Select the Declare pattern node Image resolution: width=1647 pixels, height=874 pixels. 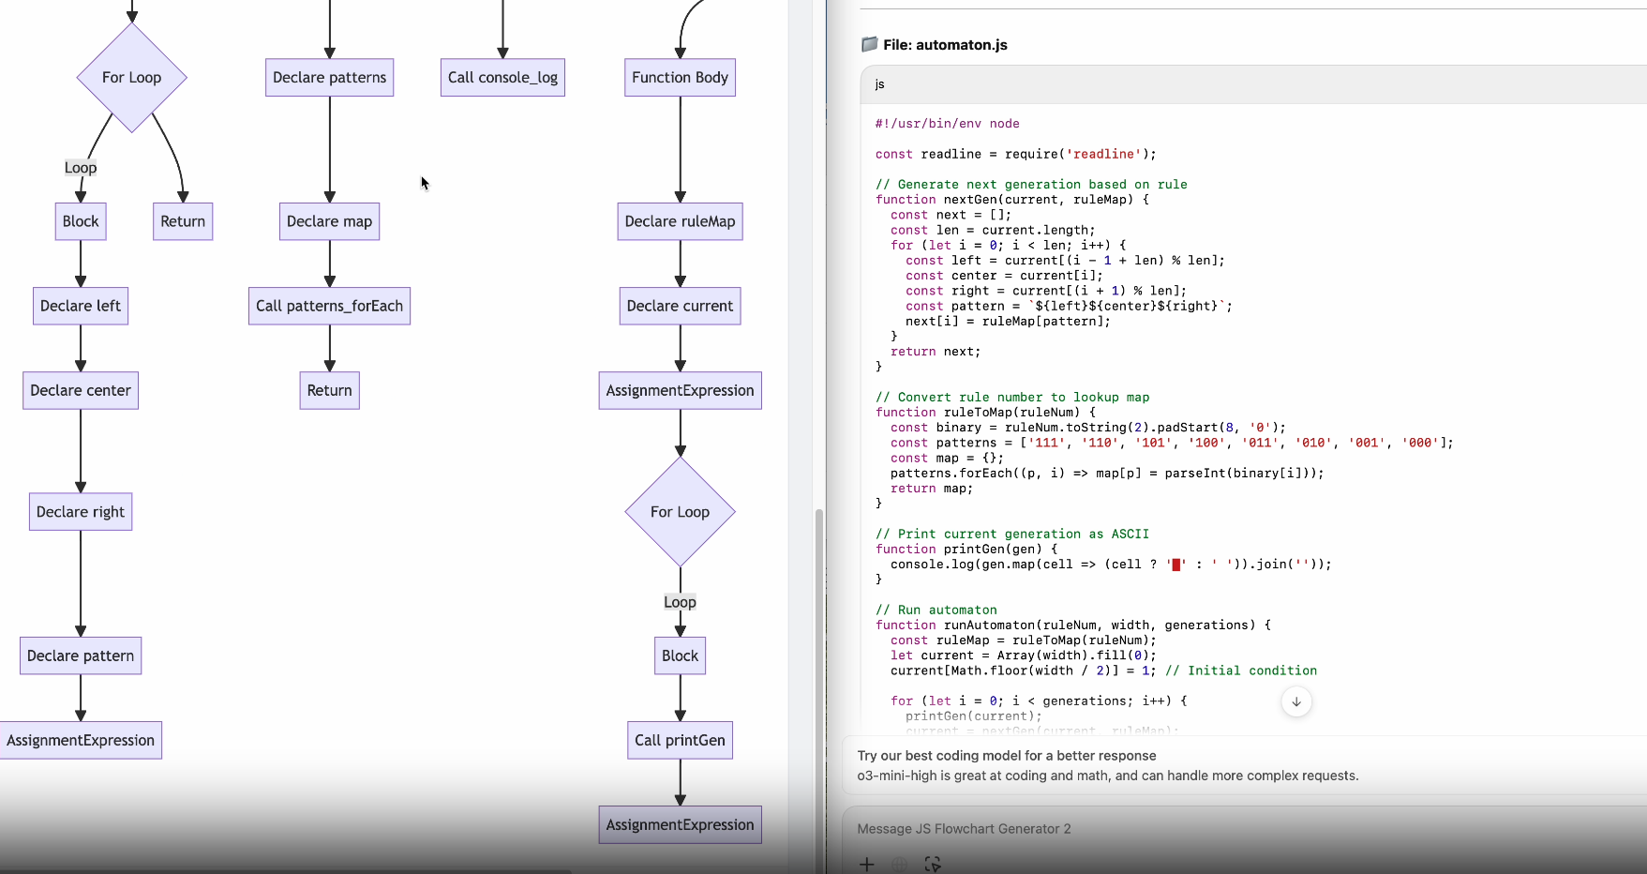(81, 656)
